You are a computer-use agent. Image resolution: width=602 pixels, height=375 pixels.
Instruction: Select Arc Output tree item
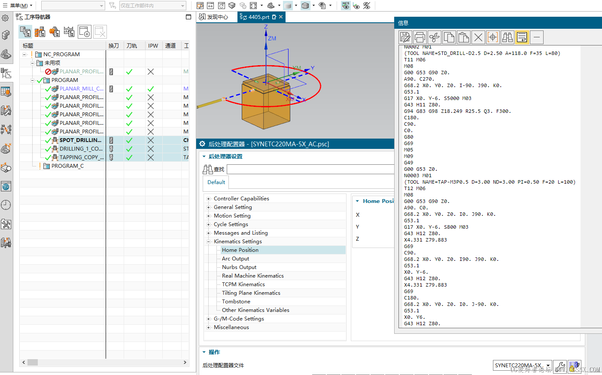tap(235, 259)
